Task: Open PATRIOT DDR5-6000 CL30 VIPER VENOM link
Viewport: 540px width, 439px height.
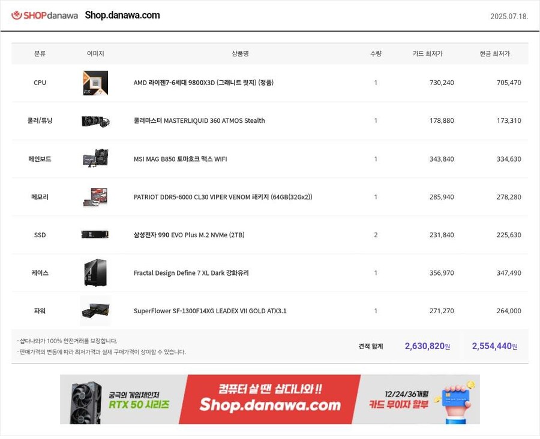Action: click(223, 197)
